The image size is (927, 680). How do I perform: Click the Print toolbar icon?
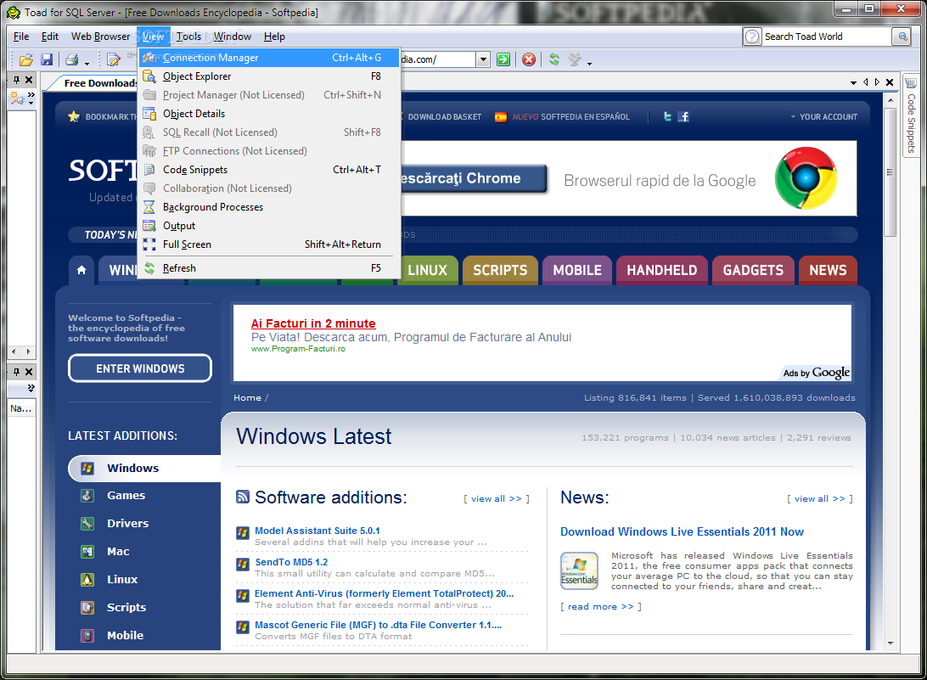click(x=71, y=59)
